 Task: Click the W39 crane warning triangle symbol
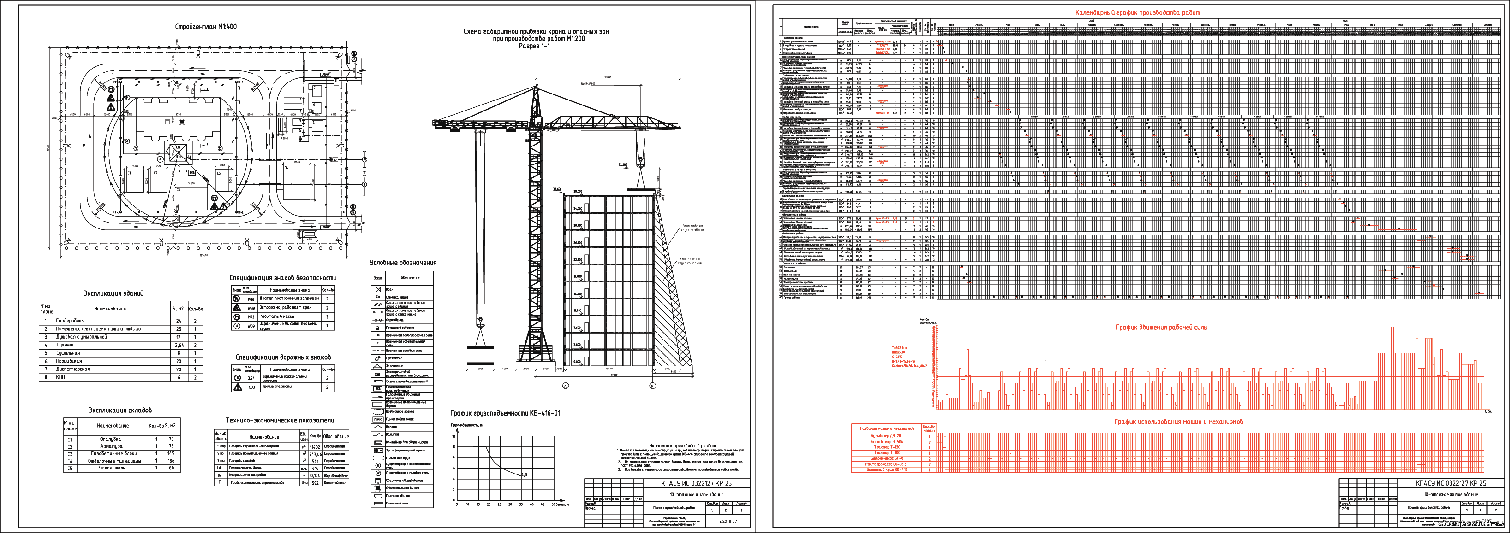pos(236,307)
